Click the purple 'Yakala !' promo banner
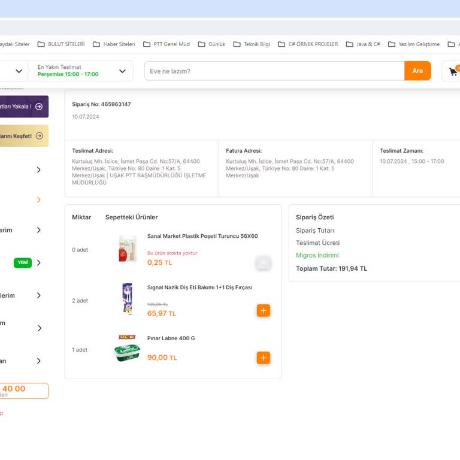 24,107
